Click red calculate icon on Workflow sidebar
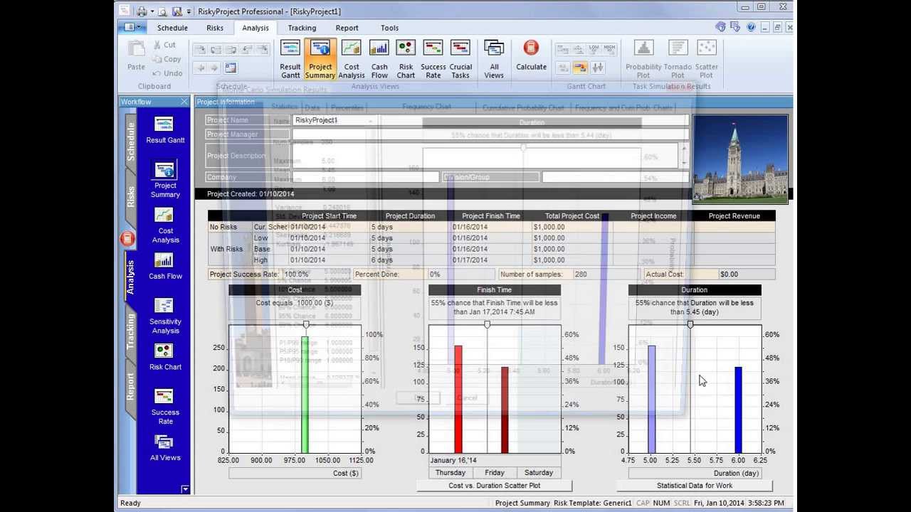Viewport: 911px width, 512px height. (127, 239)
